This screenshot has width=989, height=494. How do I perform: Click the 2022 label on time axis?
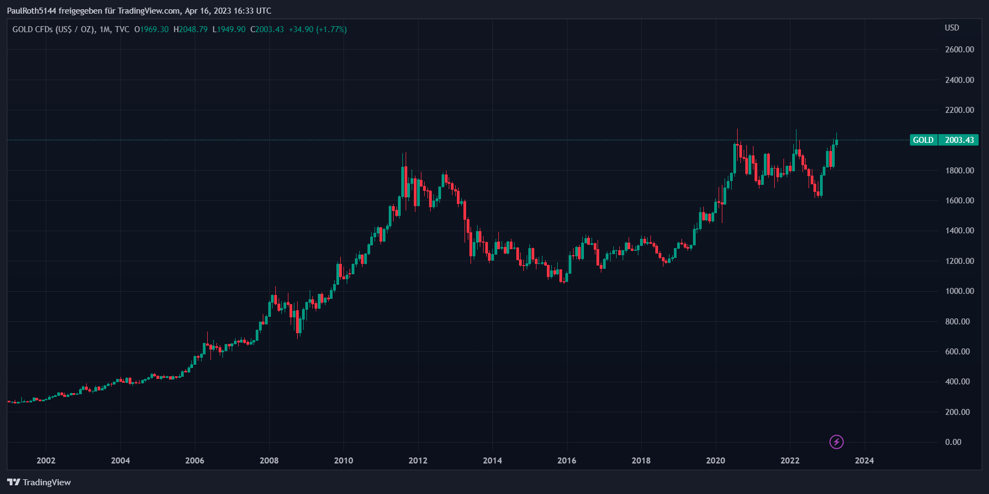790,461
